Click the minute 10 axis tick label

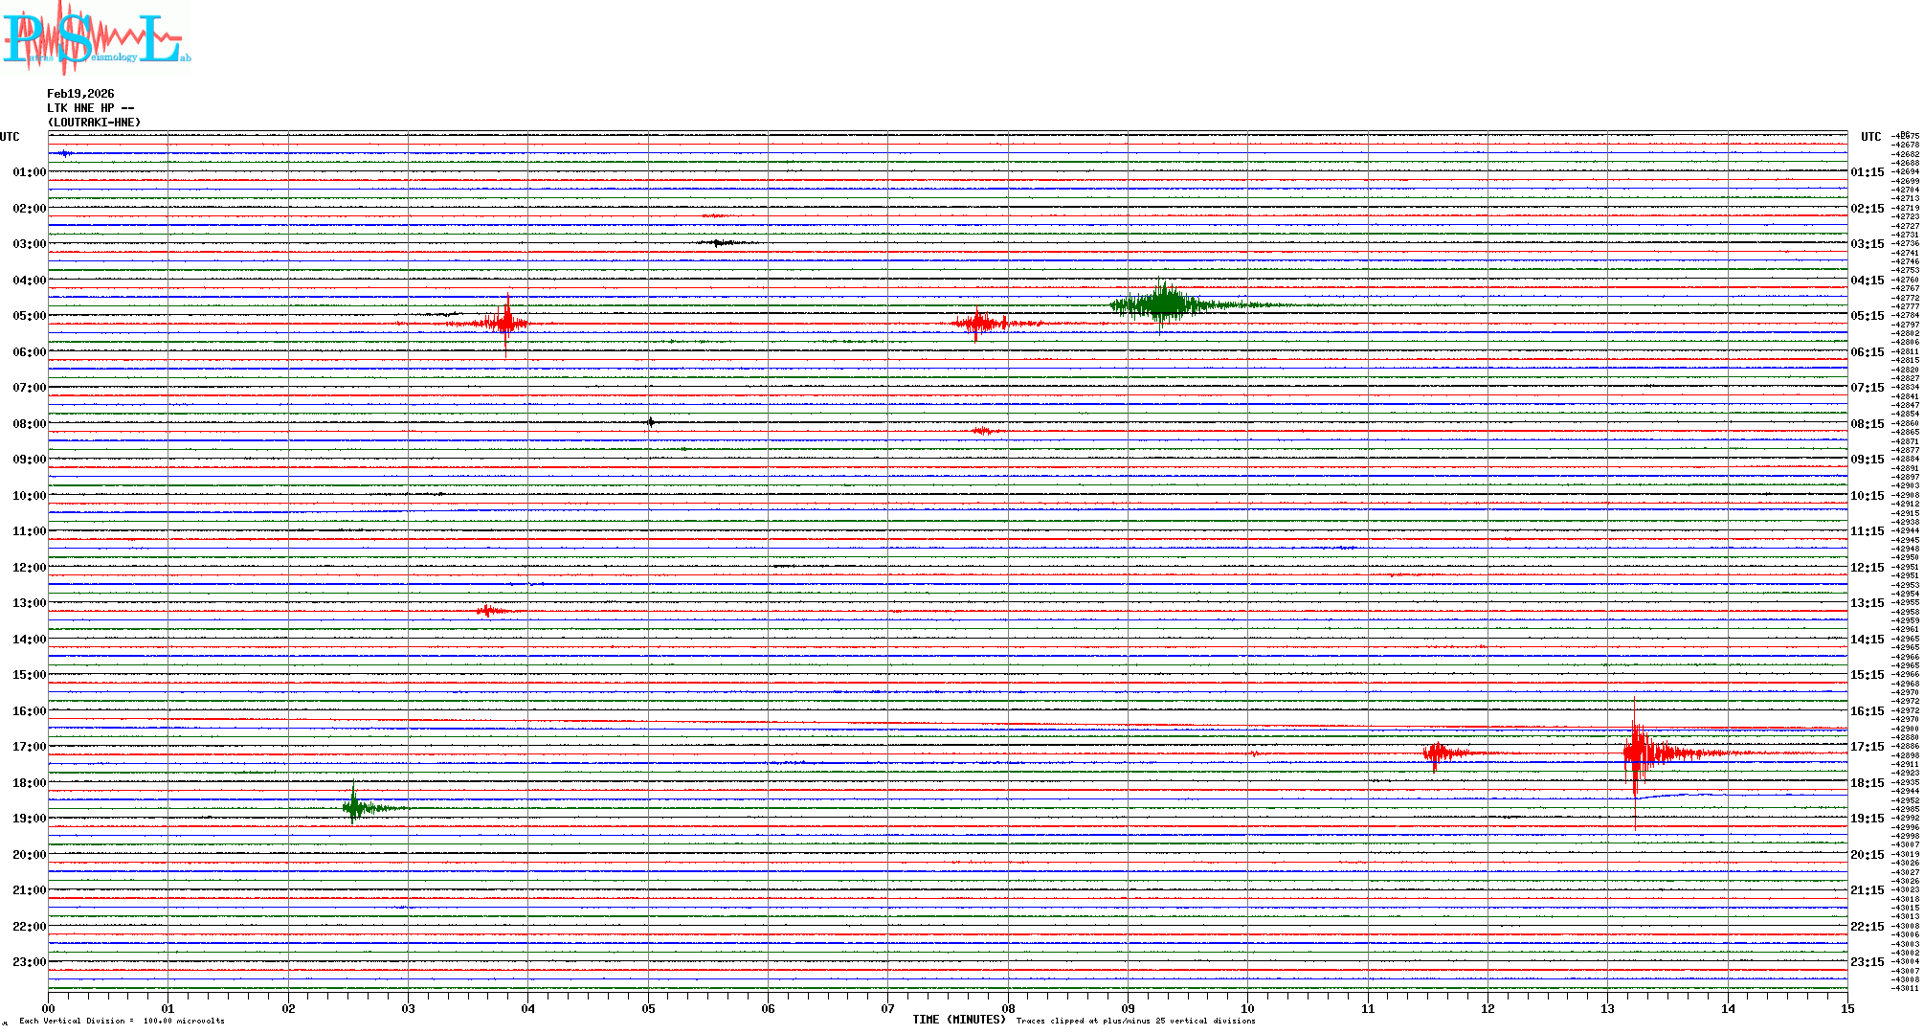[x=1247, y=1008]
